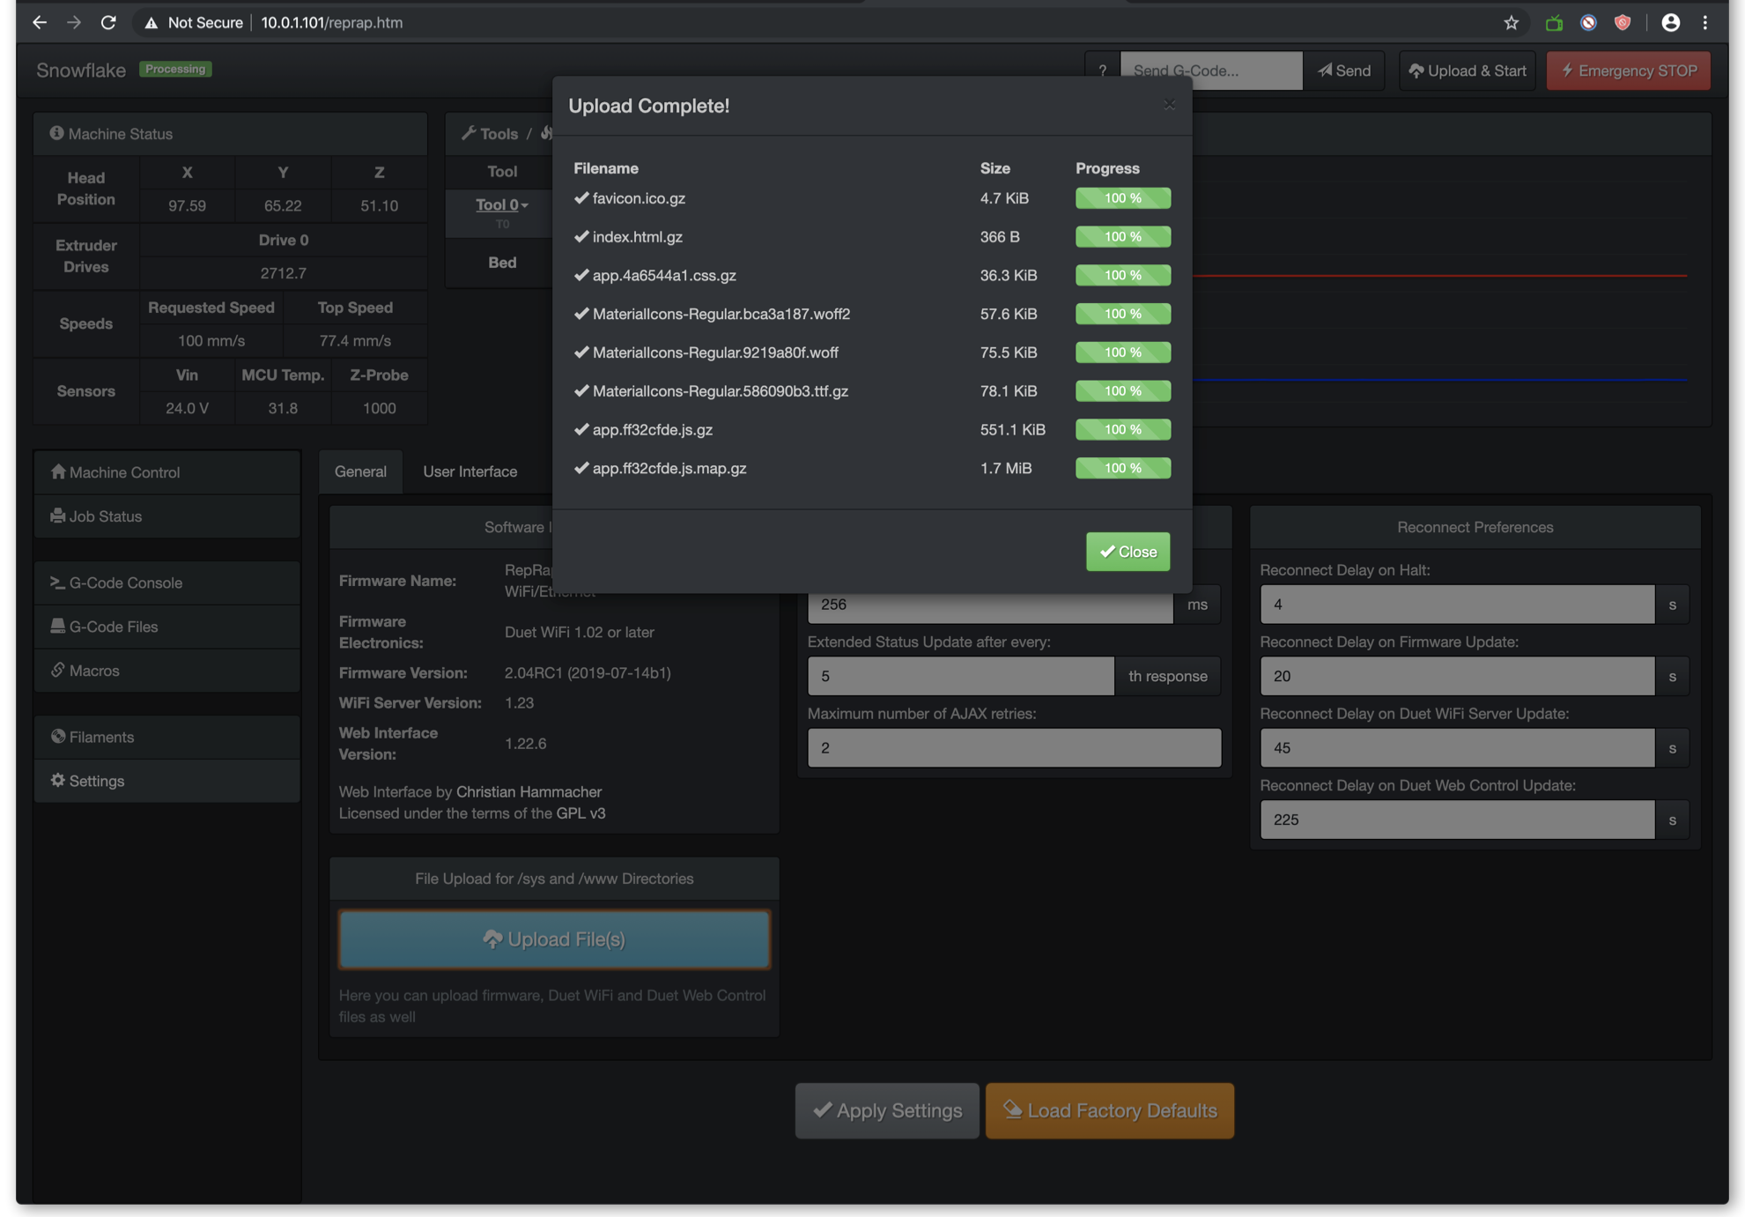This screenshot has height=1217, width=1745.
Task: Click the Maximum number of AJAX retries field
Action: click(1014, 747)
